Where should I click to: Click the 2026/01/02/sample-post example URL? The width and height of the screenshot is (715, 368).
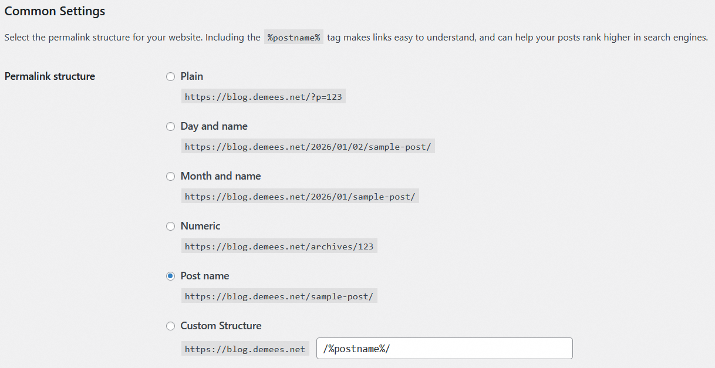(308, 147)
